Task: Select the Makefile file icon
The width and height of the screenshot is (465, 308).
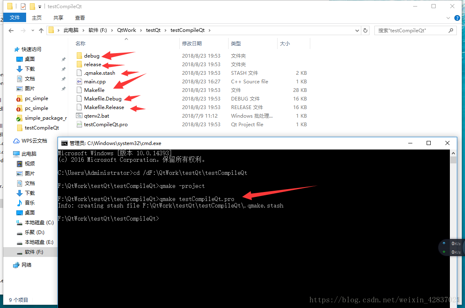Action: pos(79,90)
